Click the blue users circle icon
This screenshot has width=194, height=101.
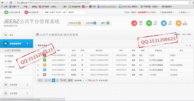[x=164, y=23]
